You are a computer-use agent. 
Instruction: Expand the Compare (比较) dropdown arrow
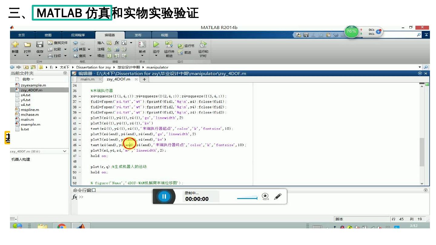[65, 49]
